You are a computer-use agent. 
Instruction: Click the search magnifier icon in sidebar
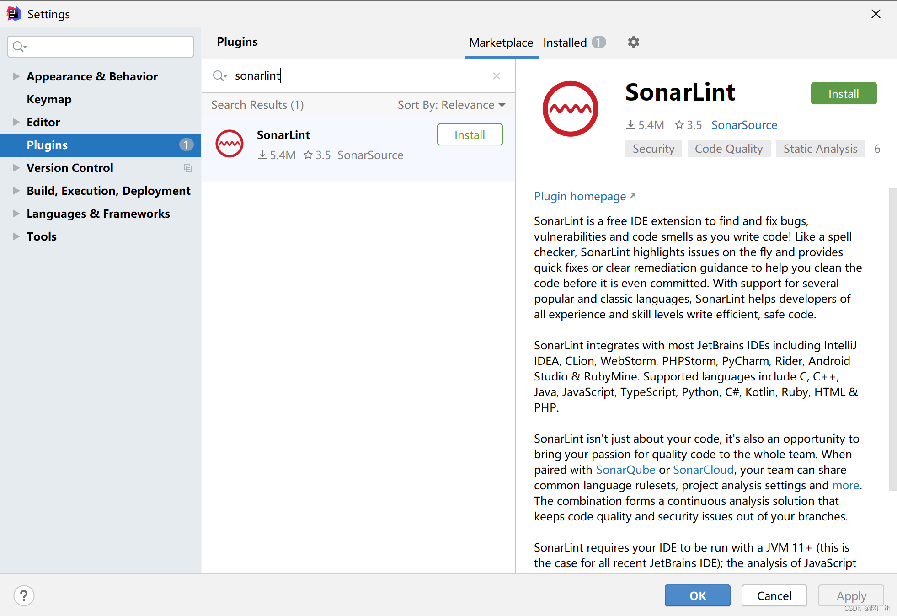click(x=19, y=46)
